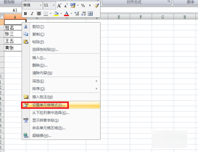Click the shrink font size icon
This screenshot has width=198, height=152.
point(66,6)
